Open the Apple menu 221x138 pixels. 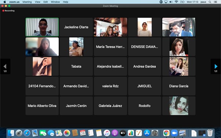pos(5,2)
